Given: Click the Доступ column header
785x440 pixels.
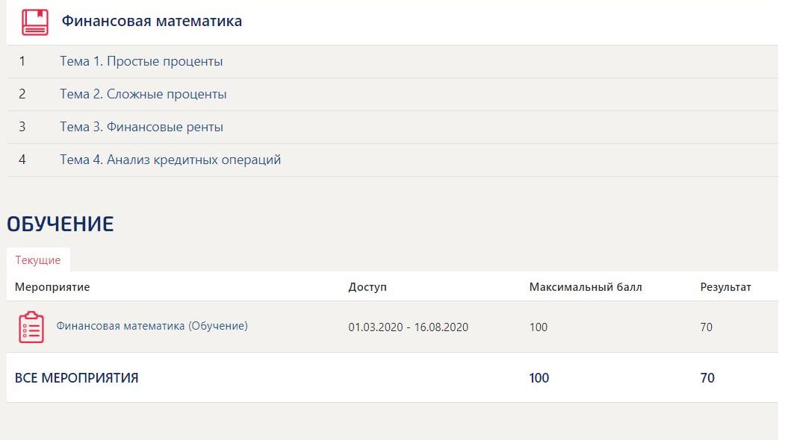Looking at the screenshot, I should point(367,286).
